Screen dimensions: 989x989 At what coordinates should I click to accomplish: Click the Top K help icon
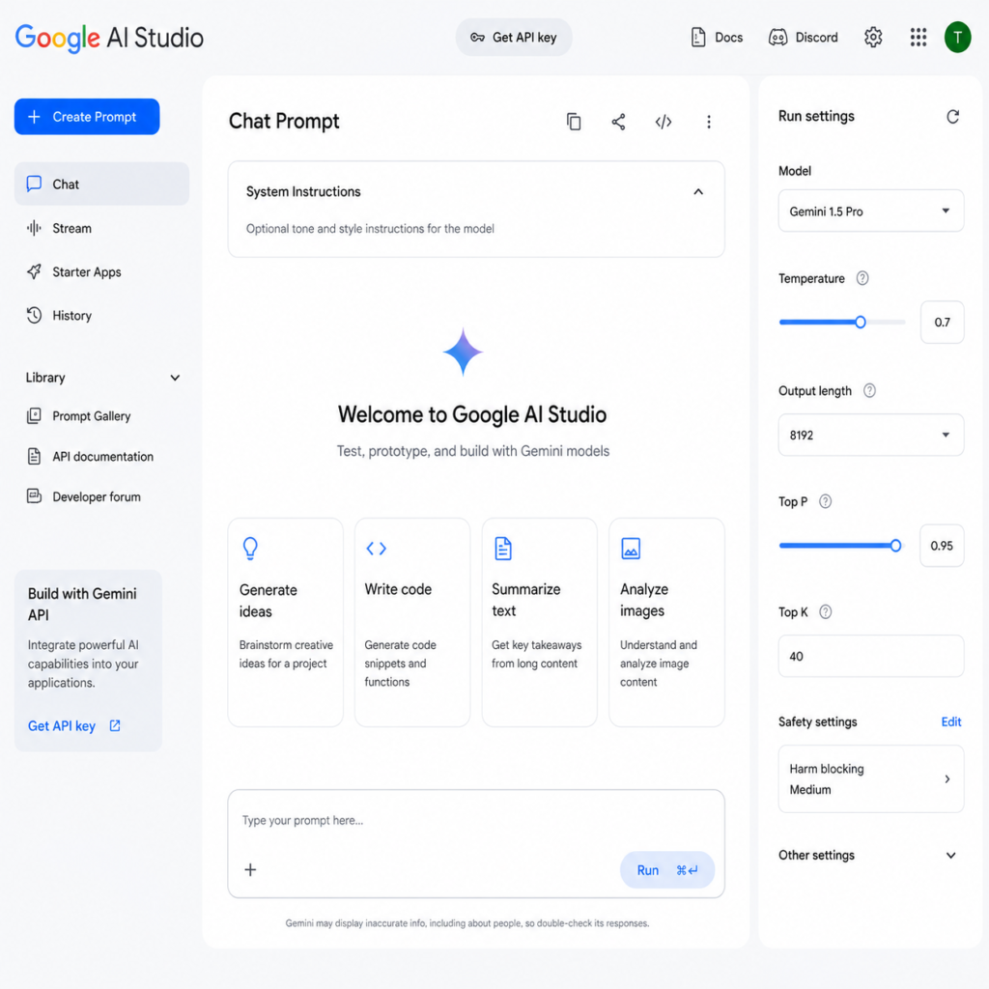(825, 611)
